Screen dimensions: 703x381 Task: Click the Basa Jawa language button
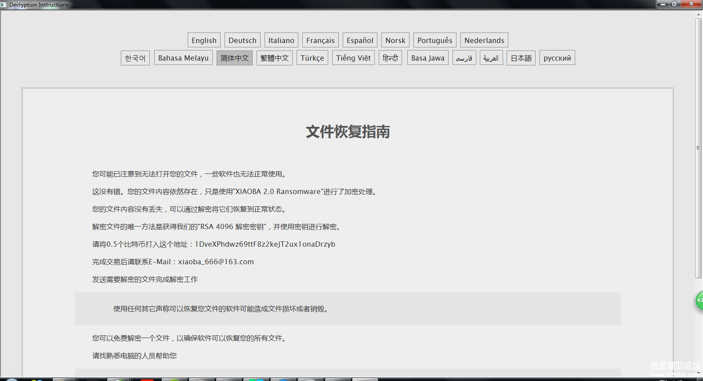tap(428, 58)
